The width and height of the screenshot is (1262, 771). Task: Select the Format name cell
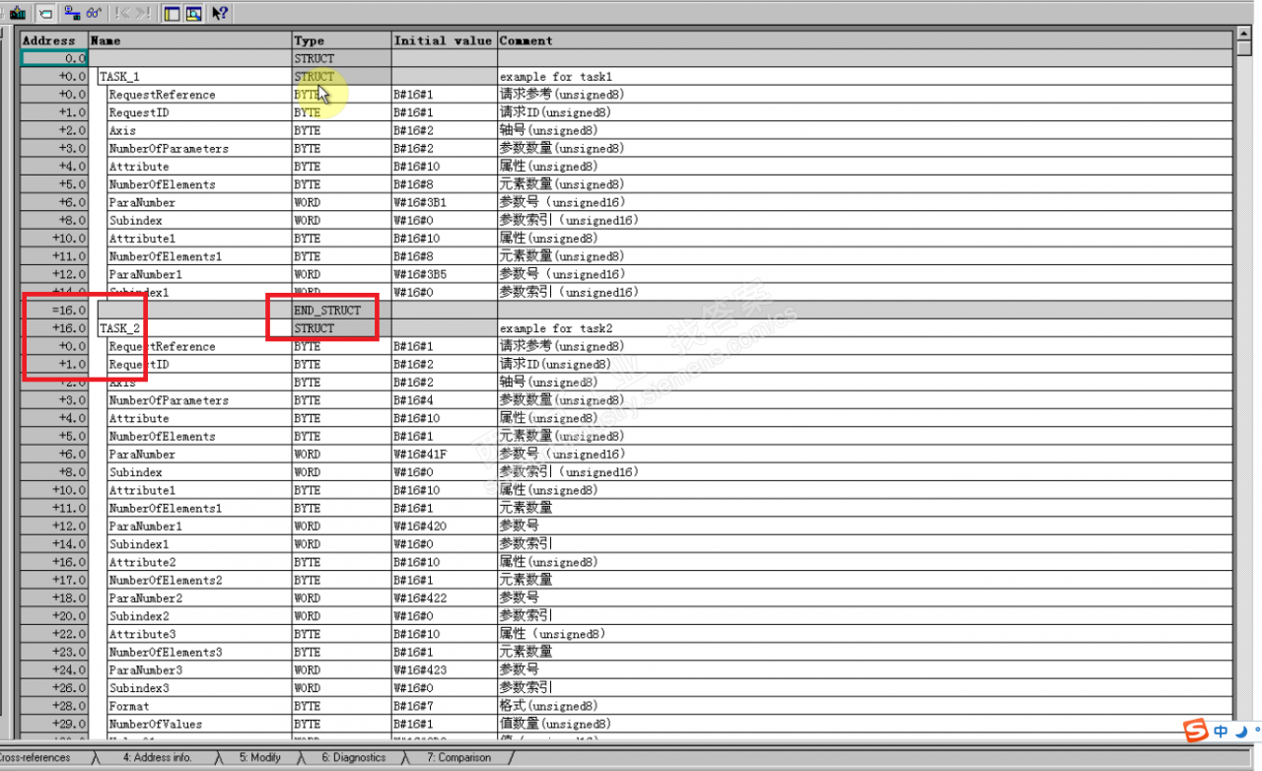pos(199,706)
